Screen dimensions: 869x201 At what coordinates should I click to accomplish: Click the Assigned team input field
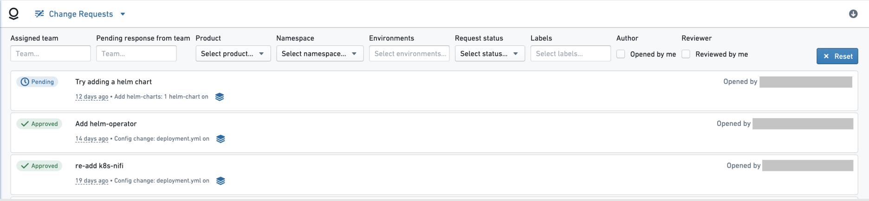pos(51,53)
